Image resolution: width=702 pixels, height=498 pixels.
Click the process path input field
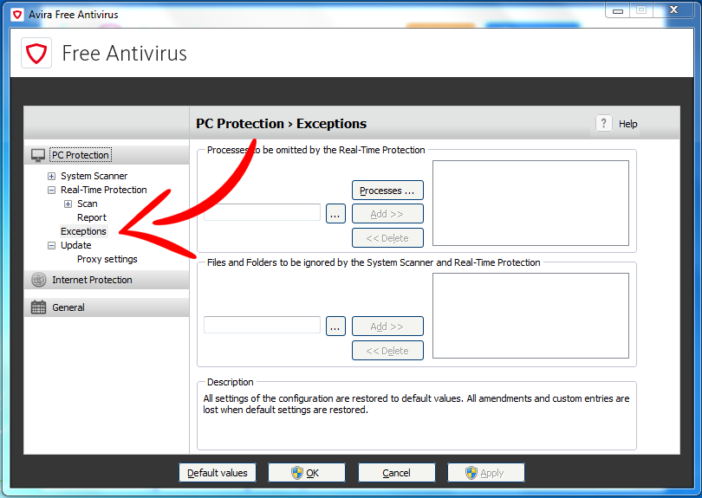(x=262, y=212)
